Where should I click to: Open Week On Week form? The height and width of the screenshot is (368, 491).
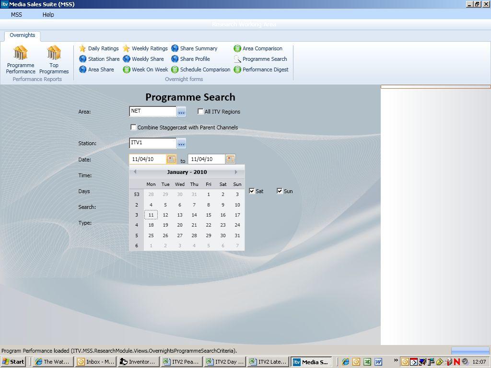coord(146,69)
